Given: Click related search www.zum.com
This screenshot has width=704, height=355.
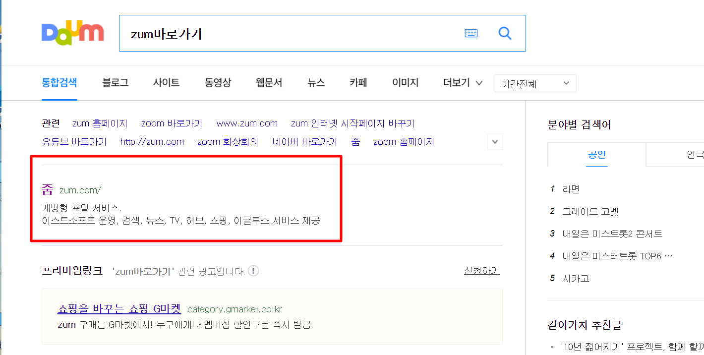Looking at the screenshot, I should (x=247, y=123).
